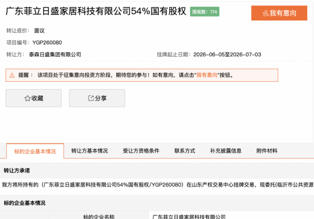Viewport: 314px width, 219px height.
Task: Click the 标的企业基本情况 section heading below commitment
Action: [24, 203]
